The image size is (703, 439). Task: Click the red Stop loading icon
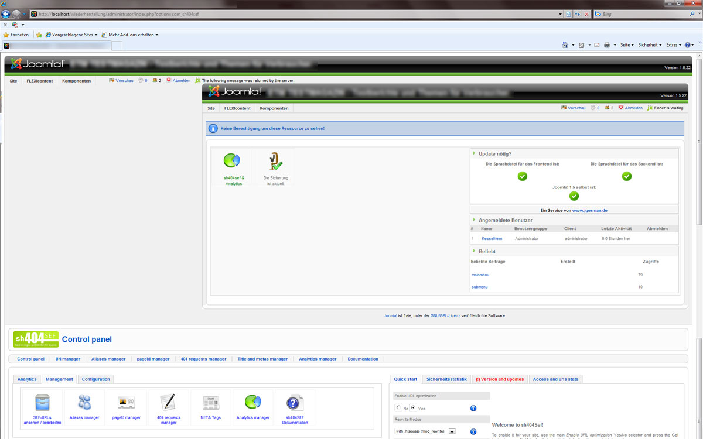click(x=586, y=14)
